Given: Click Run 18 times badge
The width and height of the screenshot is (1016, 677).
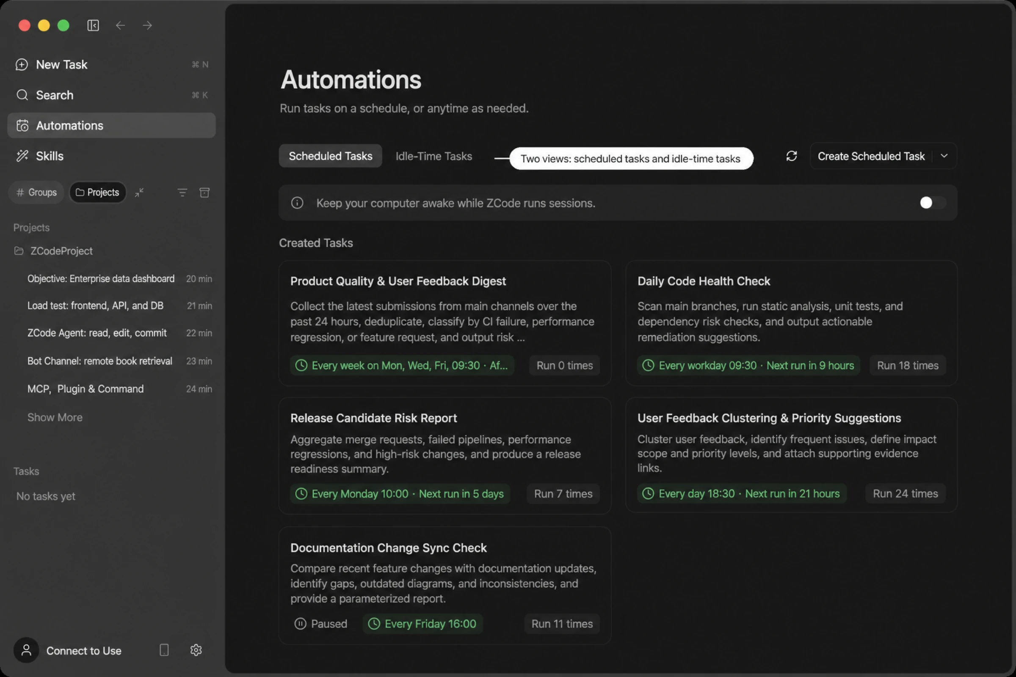Looking at the screenshot, I should click(908, 365).
